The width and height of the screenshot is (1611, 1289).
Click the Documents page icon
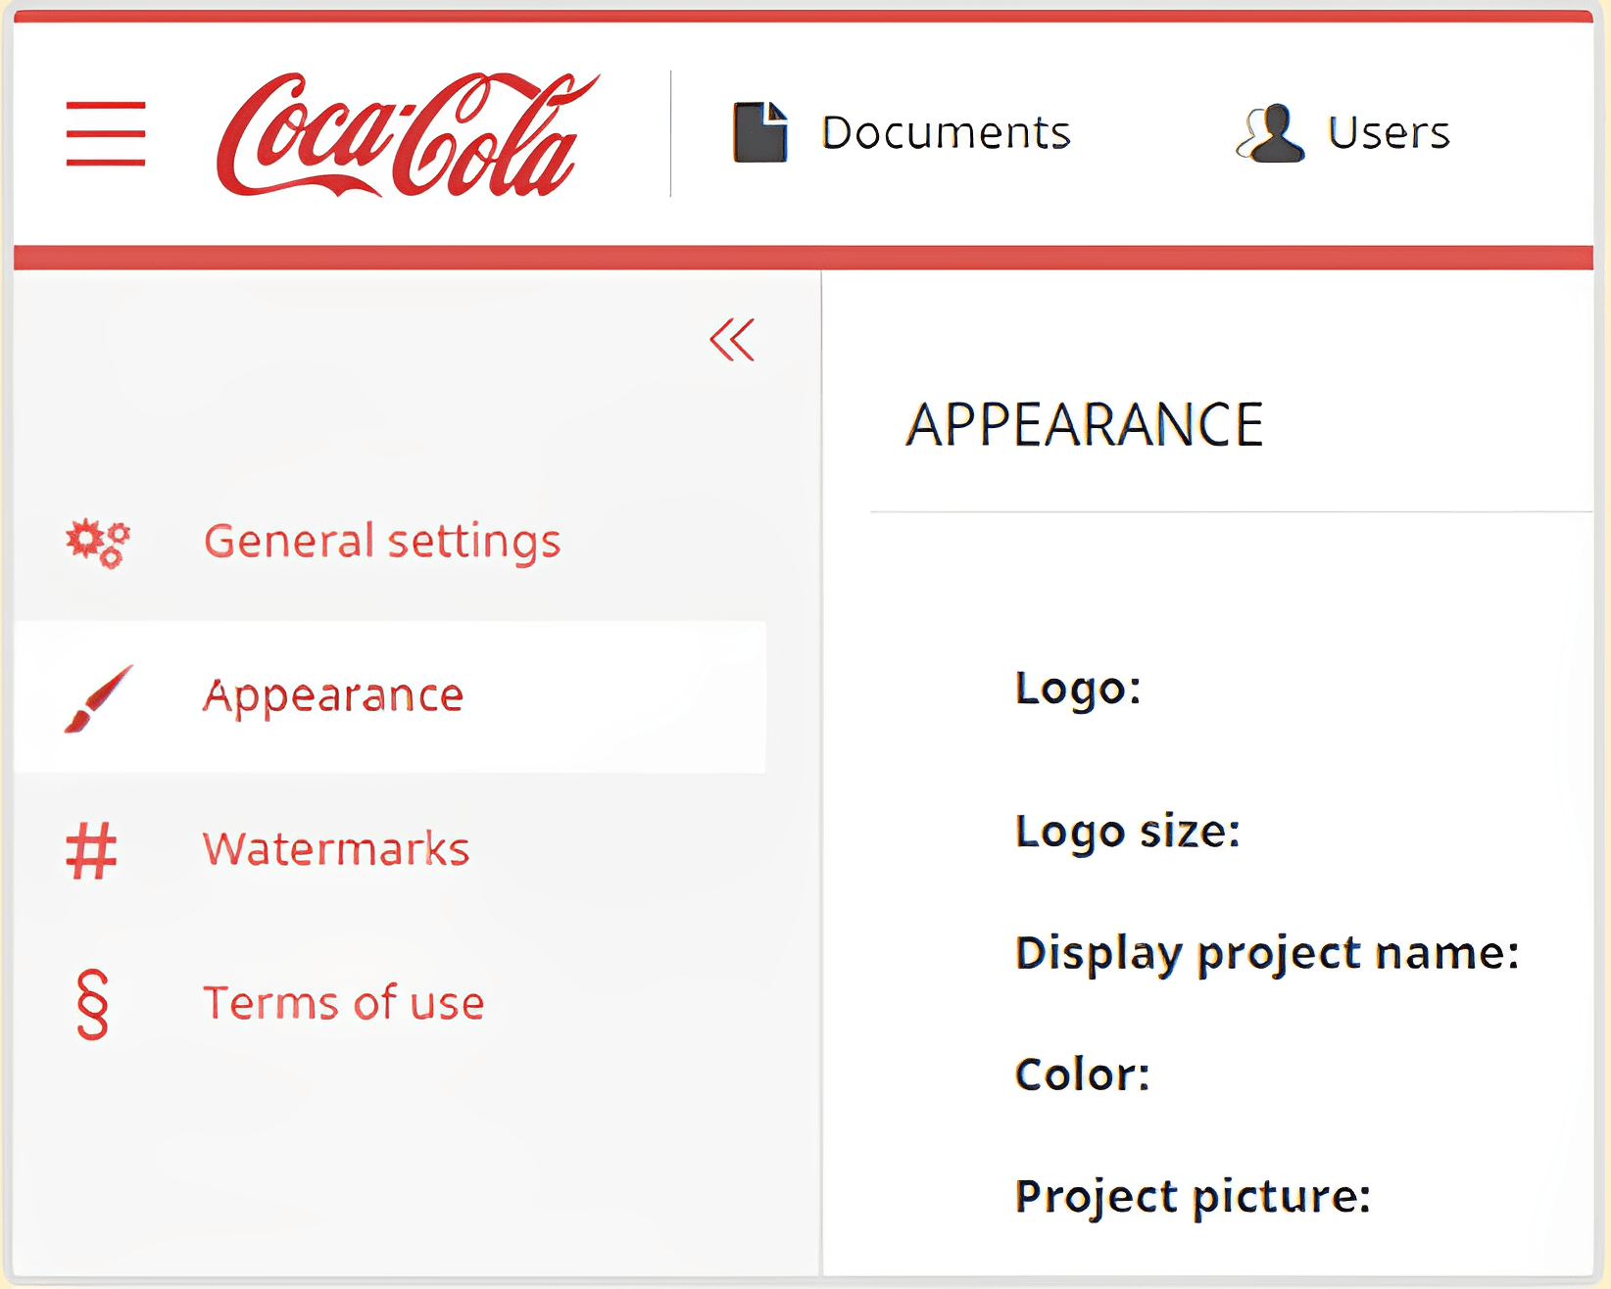[760, 132]
